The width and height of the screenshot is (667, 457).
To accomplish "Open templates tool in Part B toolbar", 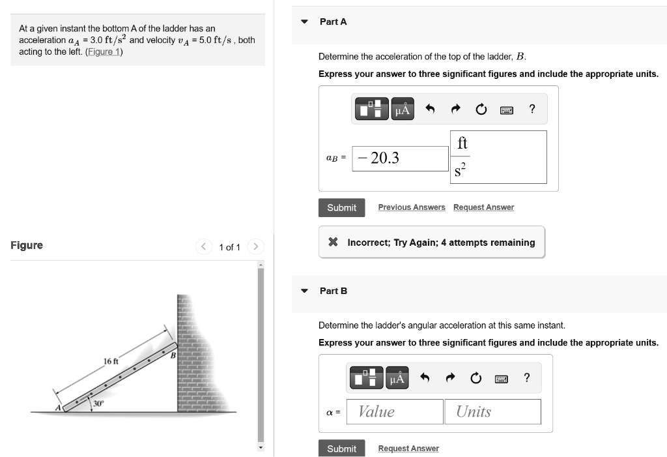I will pyautogui.click(x=367, y=377).
